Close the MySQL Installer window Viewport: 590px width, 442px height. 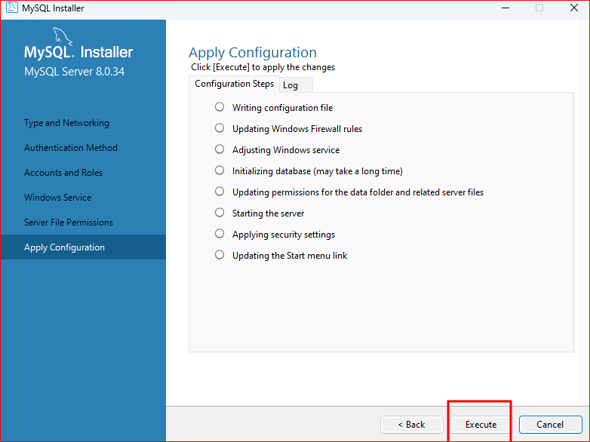pyautogui.click(x=574, y=8)
